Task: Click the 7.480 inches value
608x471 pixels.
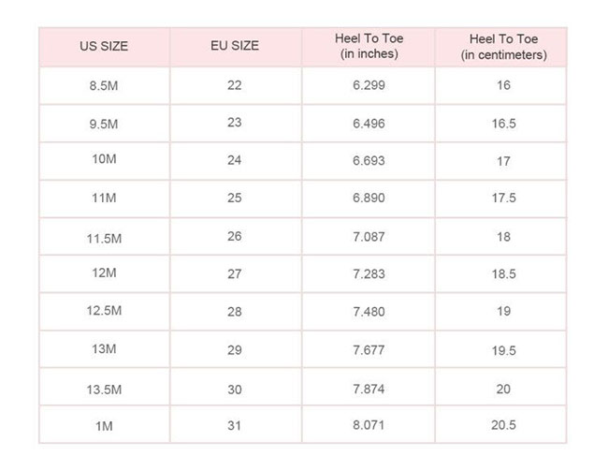Action: pyautogui.click(x=369, y=312)
